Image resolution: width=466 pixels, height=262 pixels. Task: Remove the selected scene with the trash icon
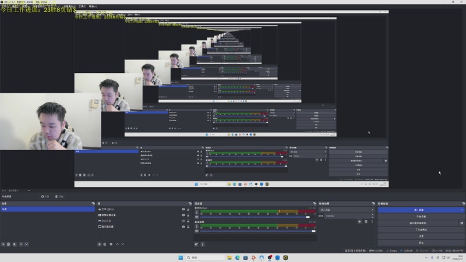point(9,244)
